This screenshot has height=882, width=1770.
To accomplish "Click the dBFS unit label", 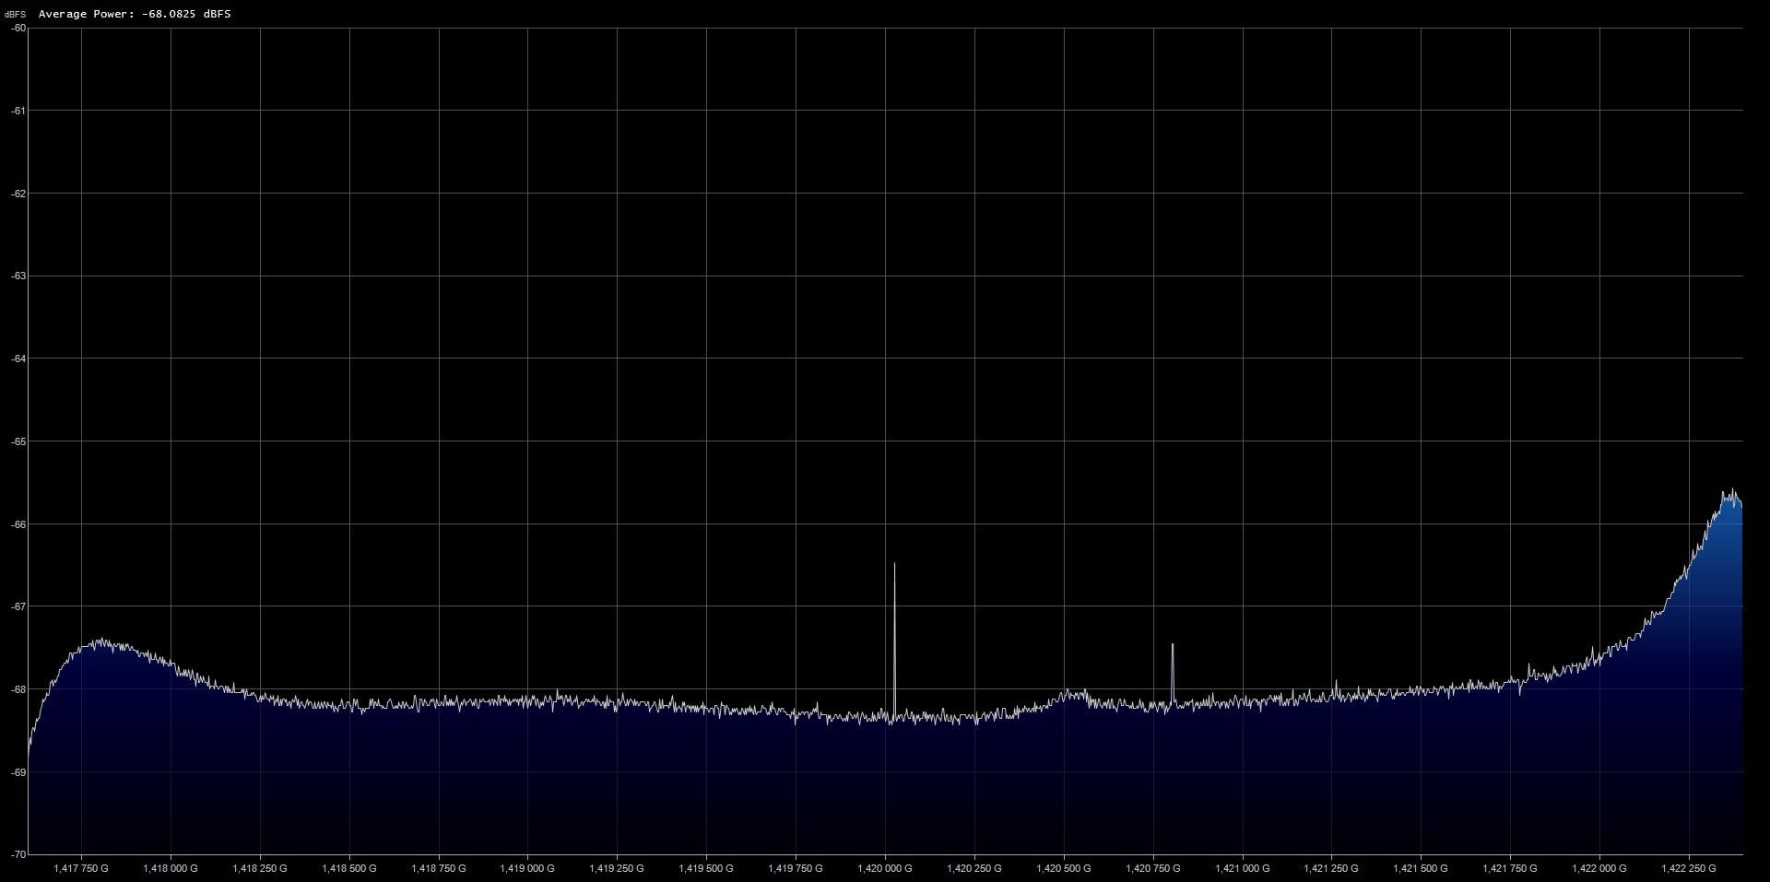I will pos(17,15).
